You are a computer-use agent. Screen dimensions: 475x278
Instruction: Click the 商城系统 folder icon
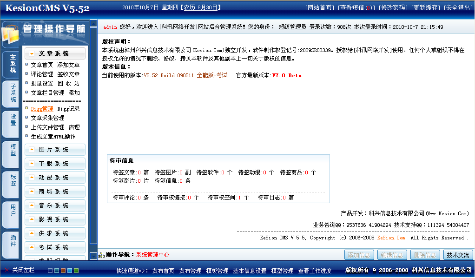[32, 191]
